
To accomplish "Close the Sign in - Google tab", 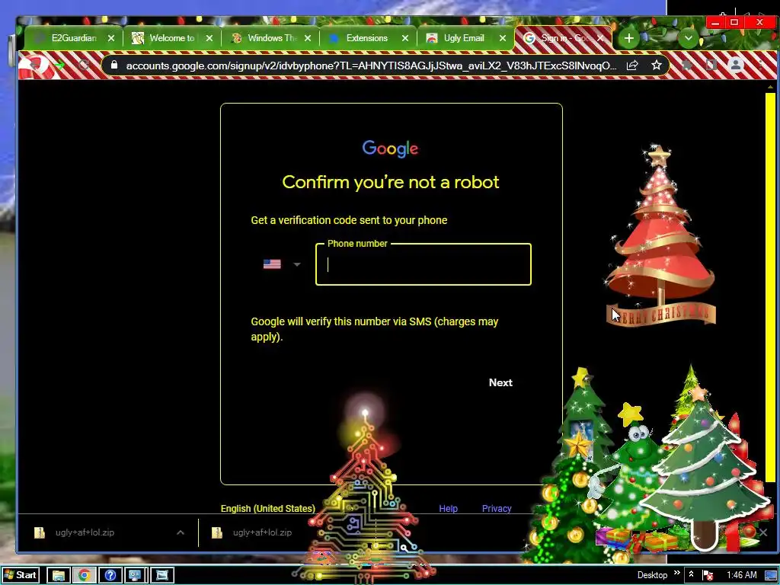I will pos(600,38).
